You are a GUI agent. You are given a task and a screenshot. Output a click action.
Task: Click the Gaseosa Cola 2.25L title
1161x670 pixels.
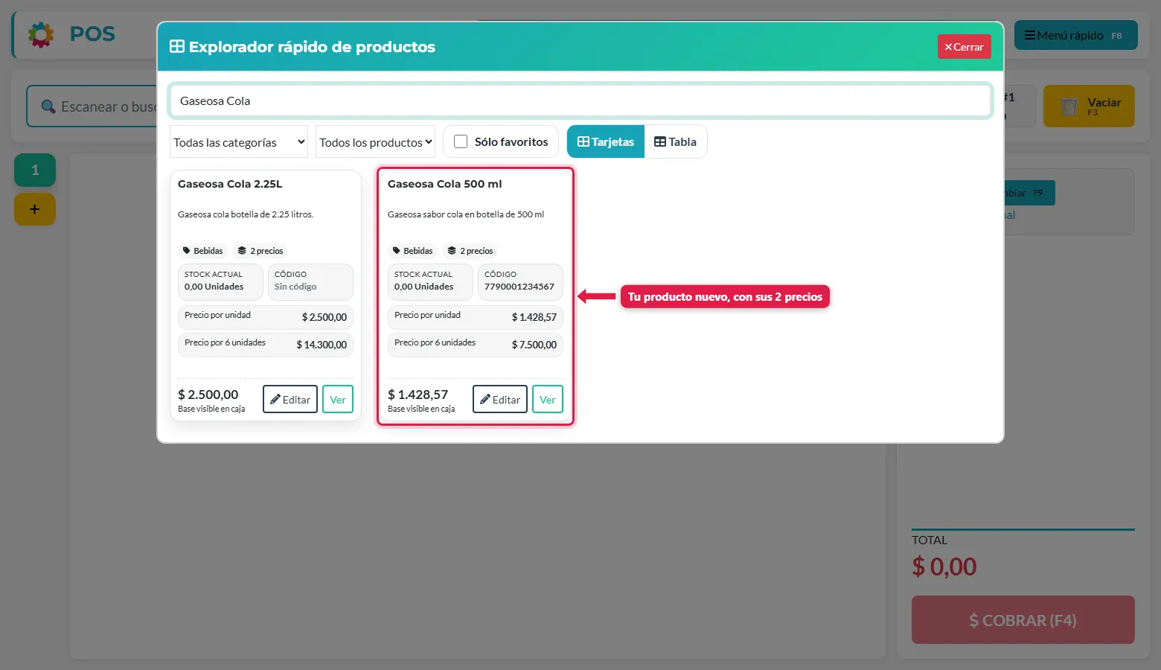tap(230, 184)
